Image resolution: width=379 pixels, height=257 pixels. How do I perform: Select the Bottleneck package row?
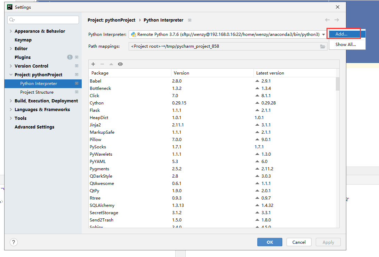click(212, 88)
